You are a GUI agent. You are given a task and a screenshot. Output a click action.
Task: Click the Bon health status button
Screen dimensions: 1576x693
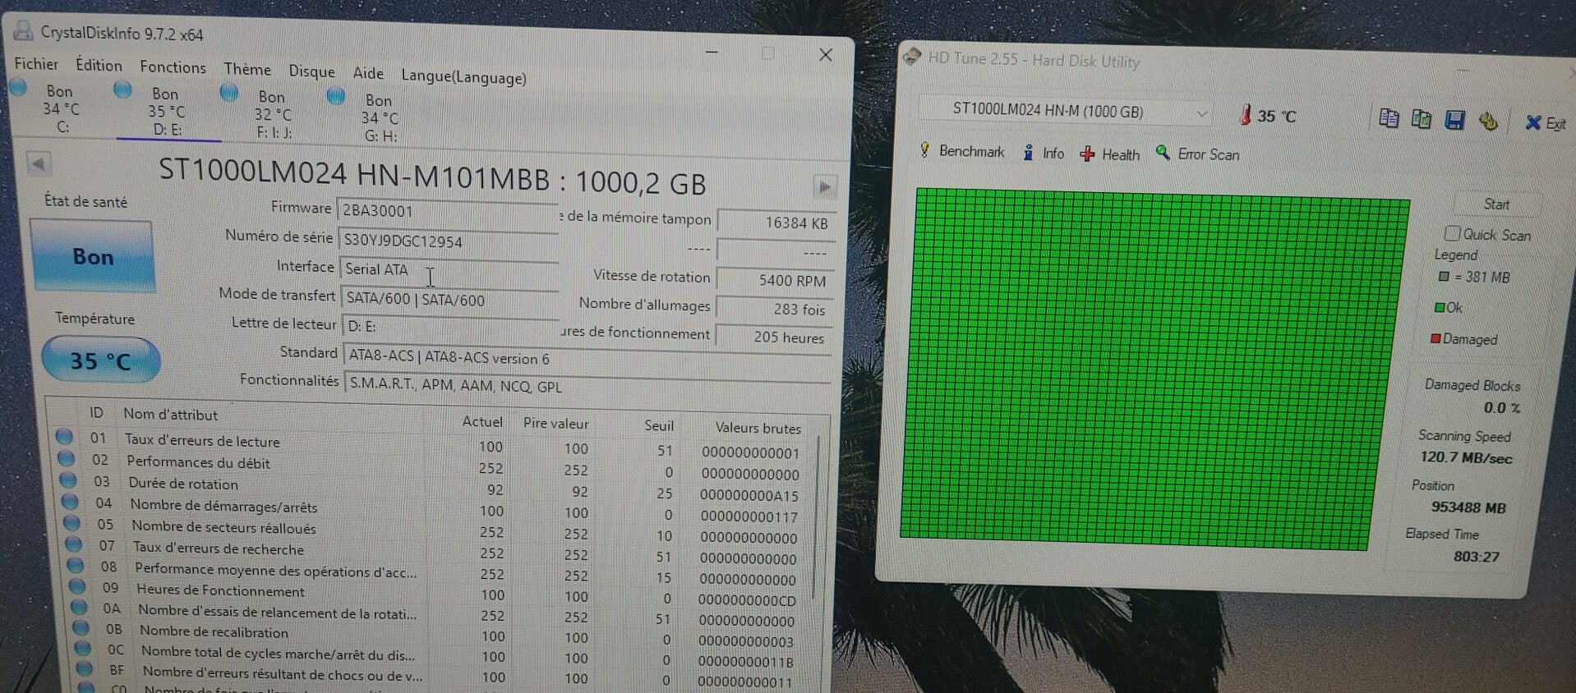click(x=92, y=256)
